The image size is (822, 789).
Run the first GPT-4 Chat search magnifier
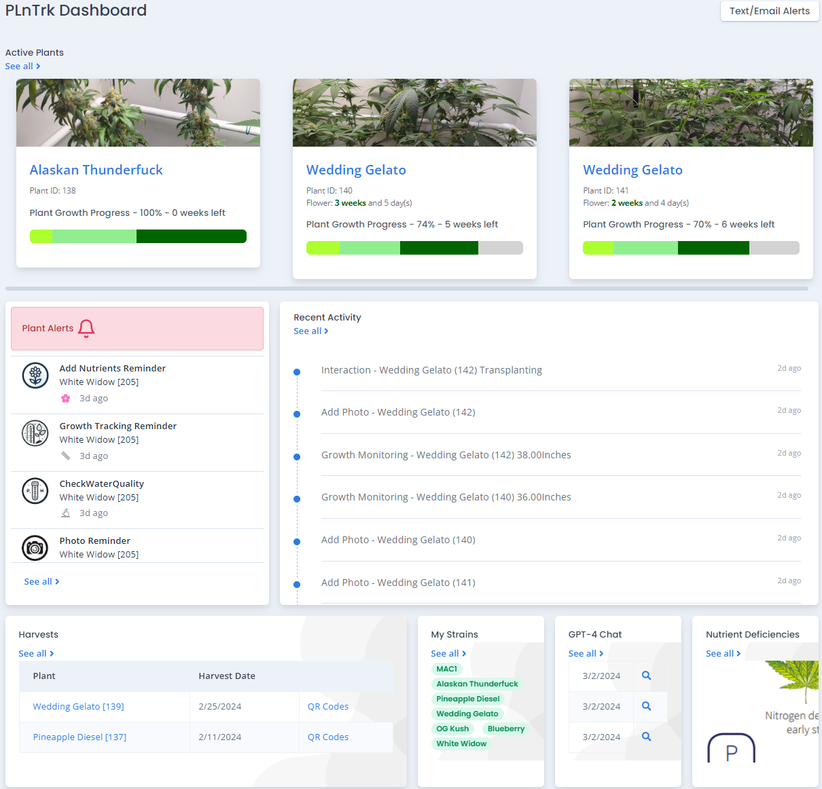pyautogui.click(x=646, y=675)
